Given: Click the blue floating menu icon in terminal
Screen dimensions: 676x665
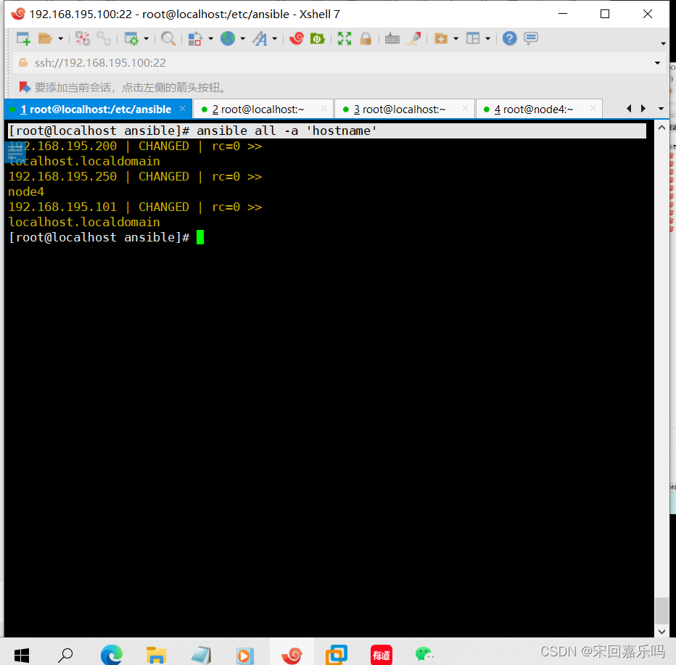Looking at the screenshot, I should (15, 152).
